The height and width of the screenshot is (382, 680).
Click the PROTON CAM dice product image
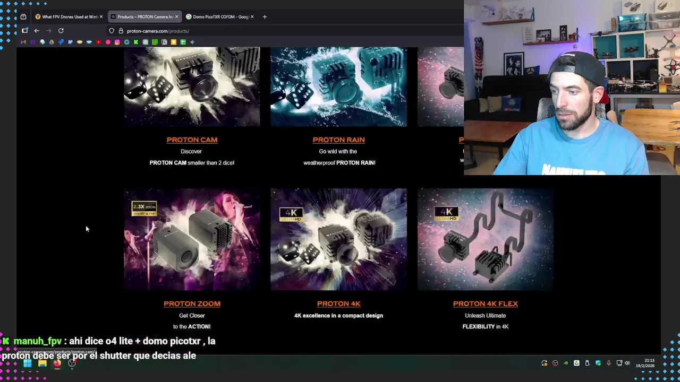[192, 86]
